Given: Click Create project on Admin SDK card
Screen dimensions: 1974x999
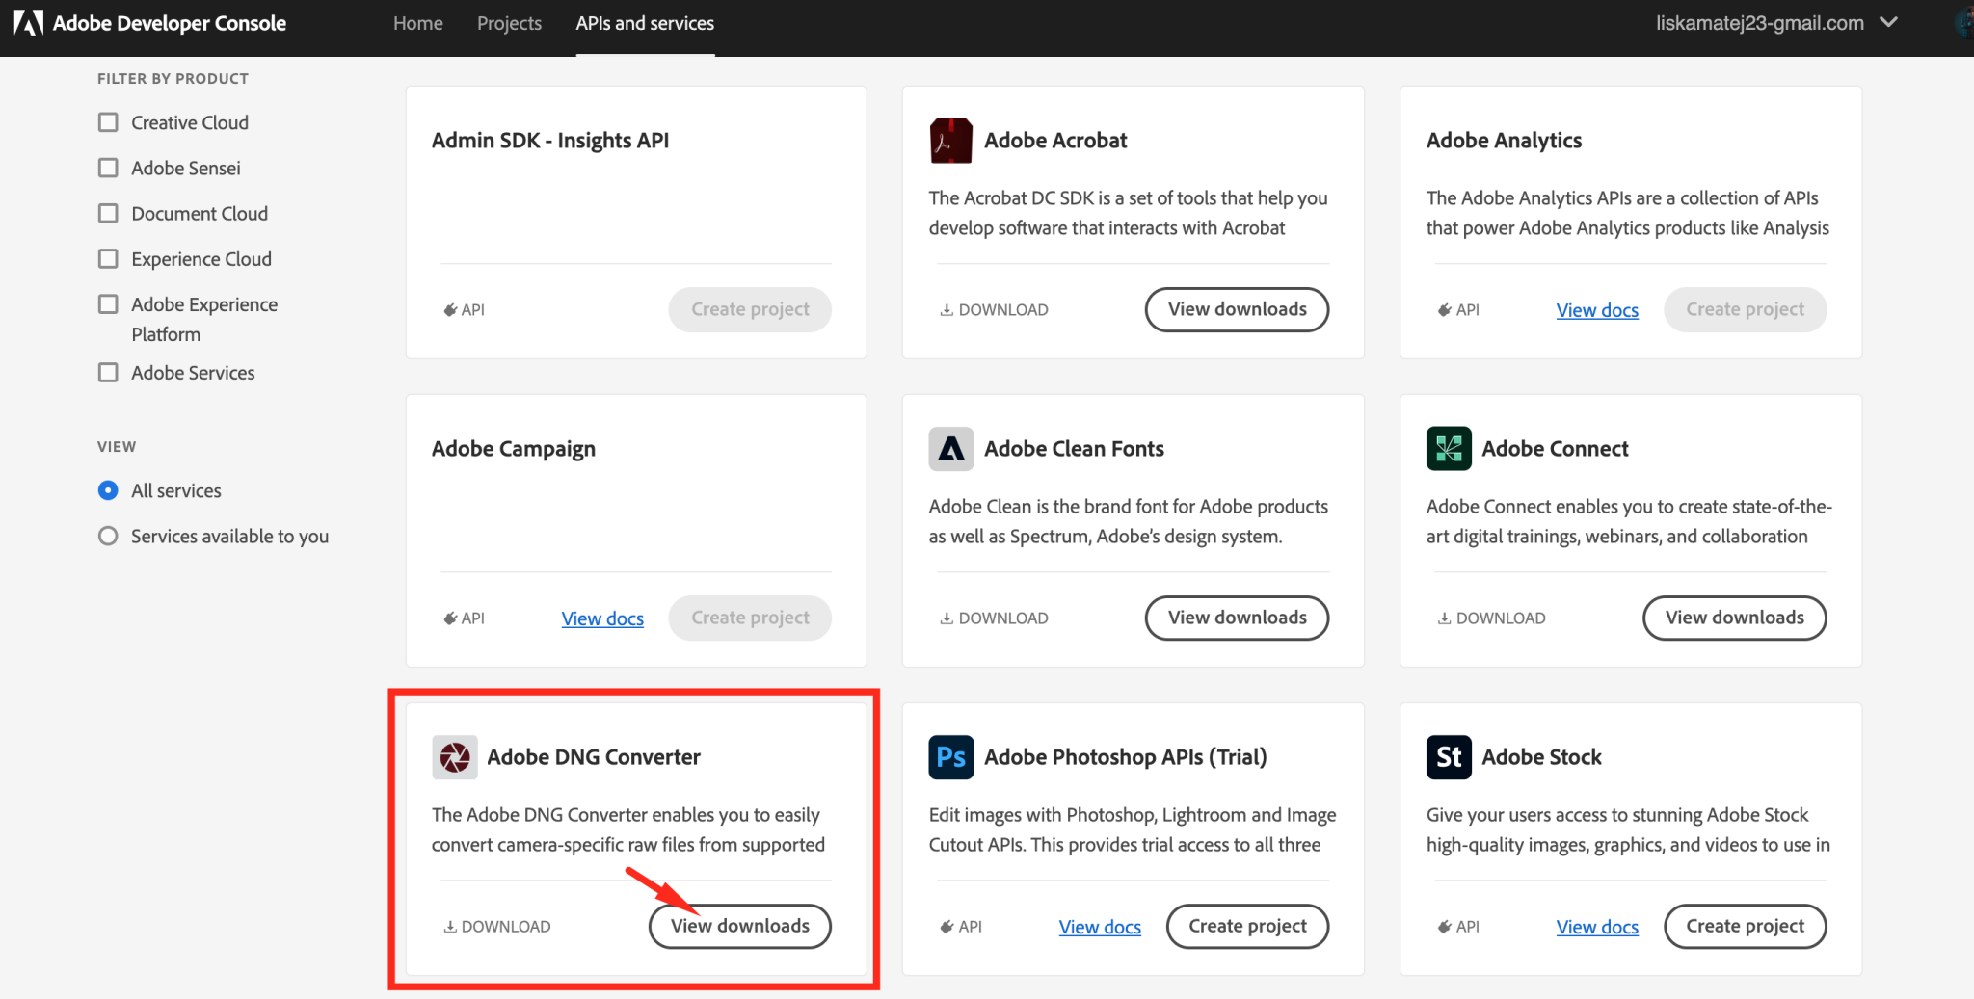Looking at the screenshot, I should (x=750, y=309).
